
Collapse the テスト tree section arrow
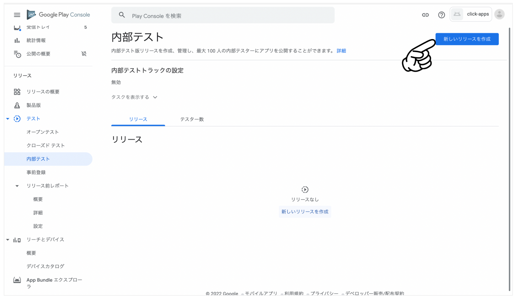coord(8,119)
